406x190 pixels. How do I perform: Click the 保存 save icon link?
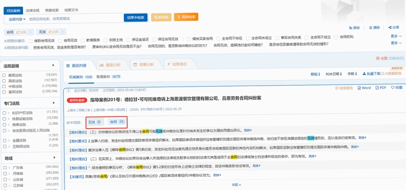354,28
